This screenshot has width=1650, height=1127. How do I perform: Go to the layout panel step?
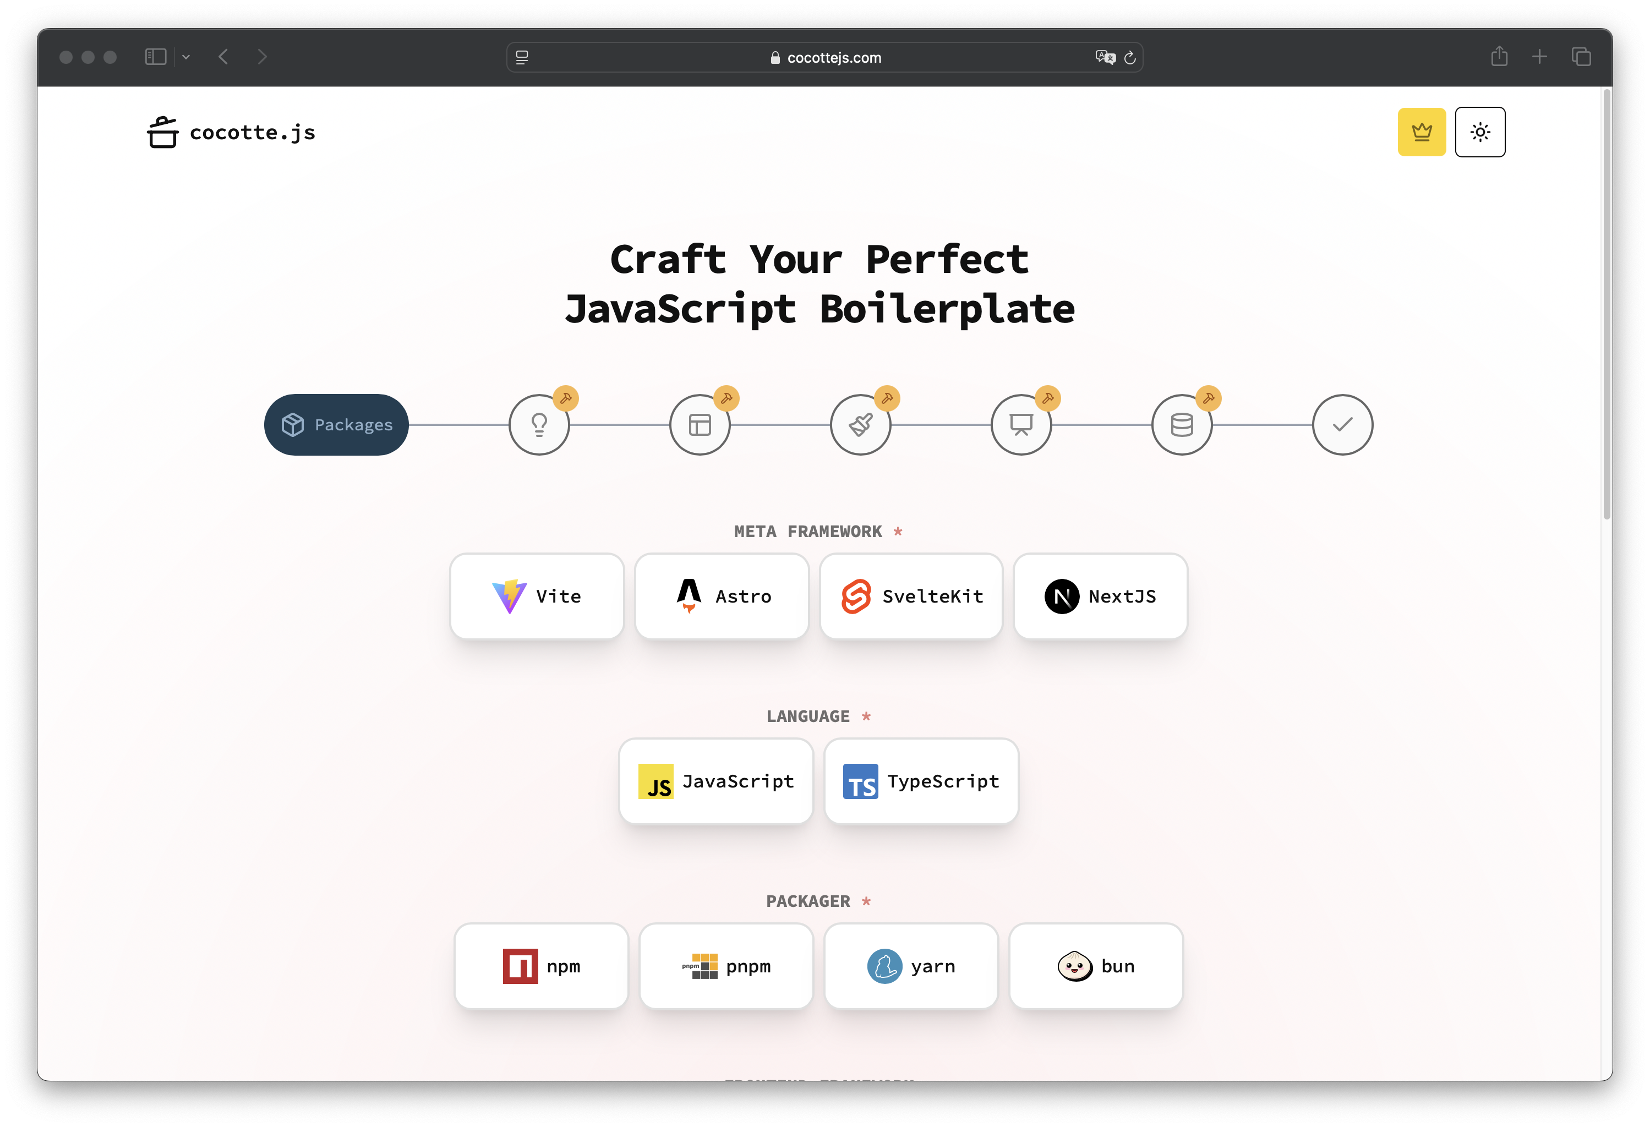(700, 424)
